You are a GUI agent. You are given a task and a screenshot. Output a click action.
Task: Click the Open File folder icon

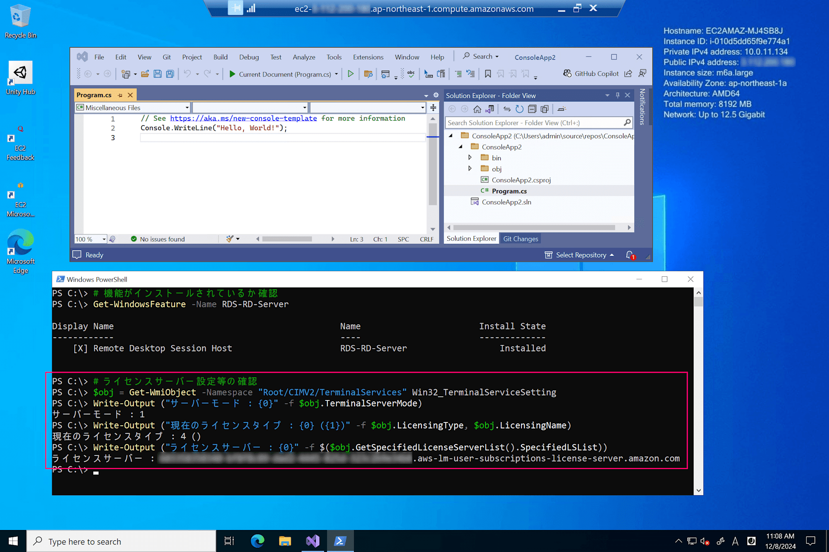[x=145, y=74]
